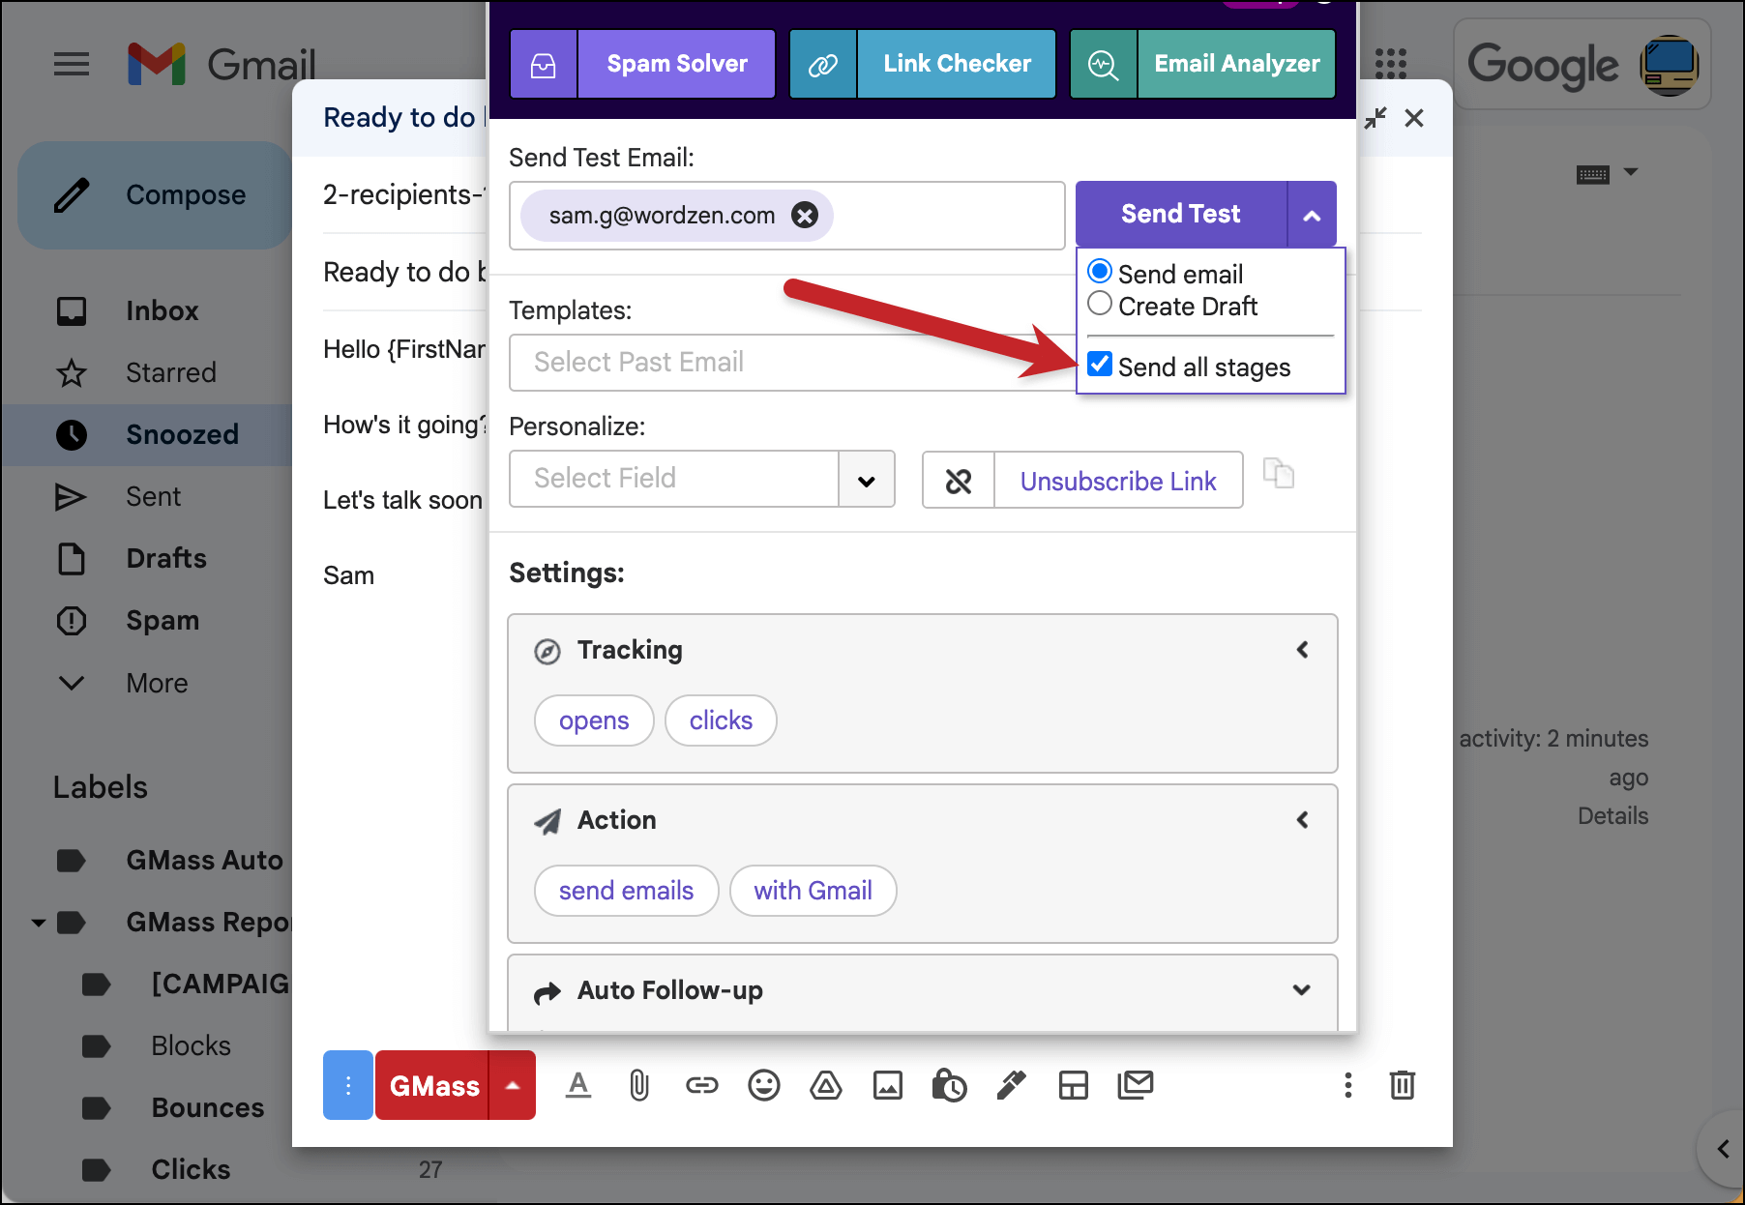Open GMass options three-dot blue button

348,1085
